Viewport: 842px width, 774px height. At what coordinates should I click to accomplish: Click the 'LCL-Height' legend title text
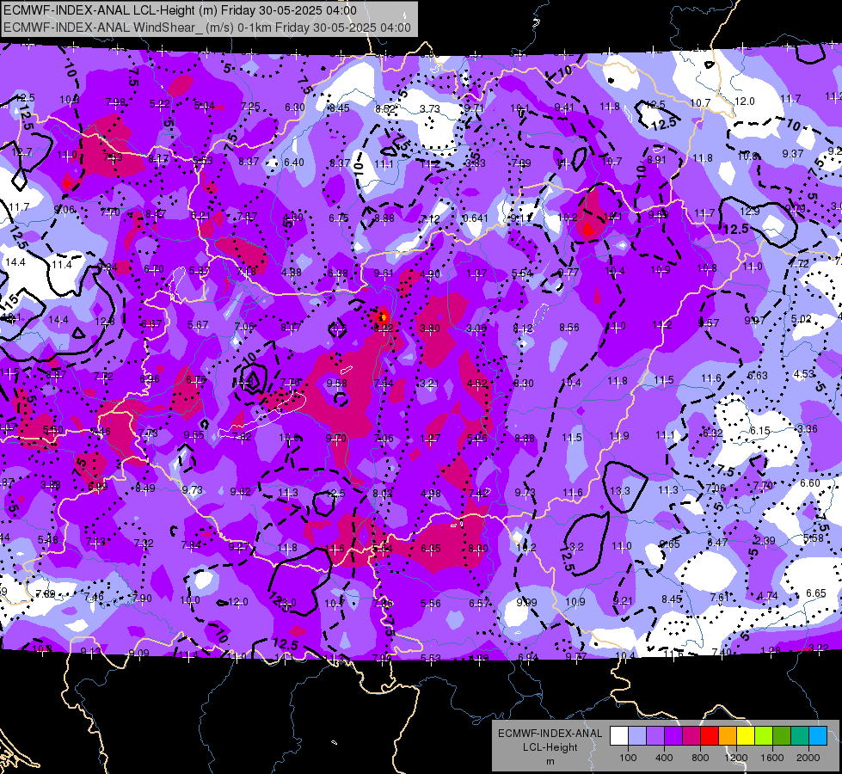click(550, 747)
